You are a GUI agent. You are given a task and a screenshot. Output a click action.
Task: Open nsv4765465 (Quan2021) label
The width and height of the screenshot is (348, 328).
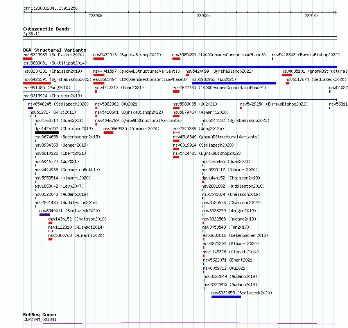coord(226,161)
